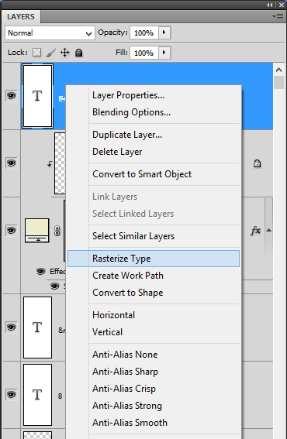Click cream fill layer thumbnail

37,231
